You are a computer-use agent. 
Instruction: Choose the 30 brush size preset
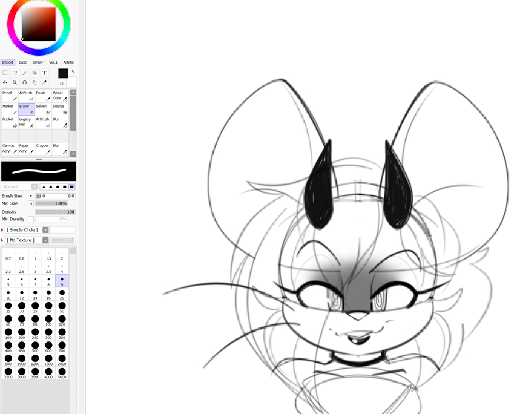22,307
